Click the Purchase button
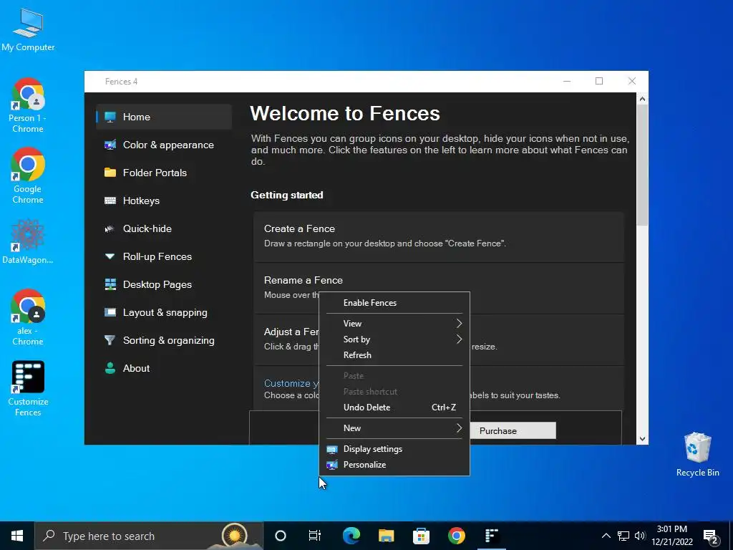The height and width of the screenshot is (550, 733). pos(513,430)
